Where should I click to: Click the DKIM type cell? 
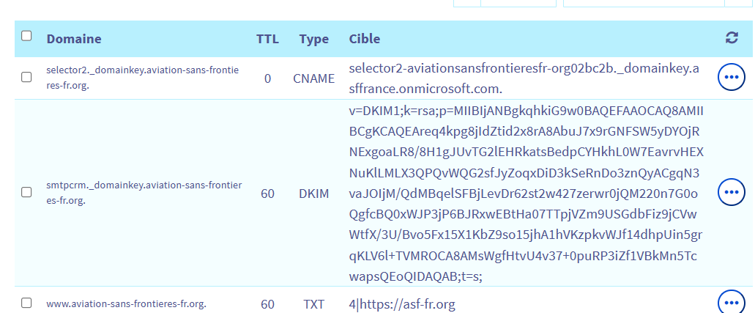point(313,193)
